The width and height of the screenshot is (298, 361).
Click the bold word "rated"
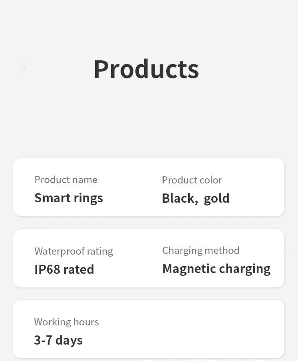pyautogui.click(x=79, y=269)
